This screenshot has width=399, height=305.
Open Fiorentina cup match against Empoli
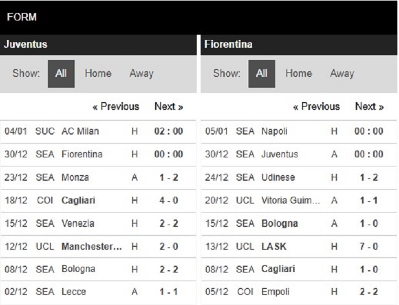(x=299, y=292)
